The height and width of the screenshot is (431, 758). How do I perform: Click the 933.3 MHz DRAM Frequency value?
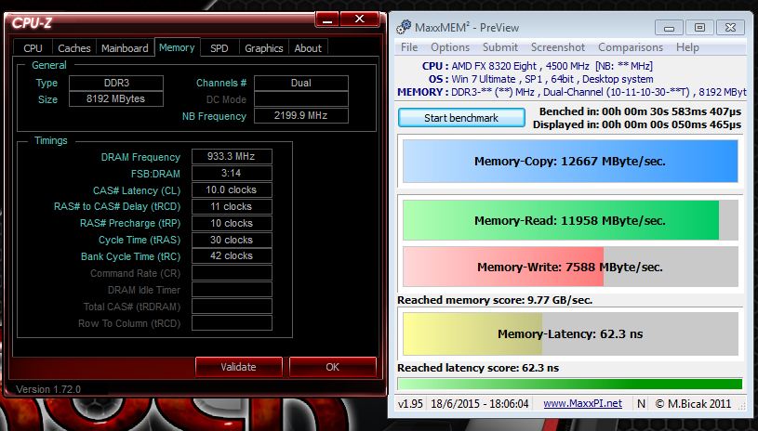click(x=232, y=156)
